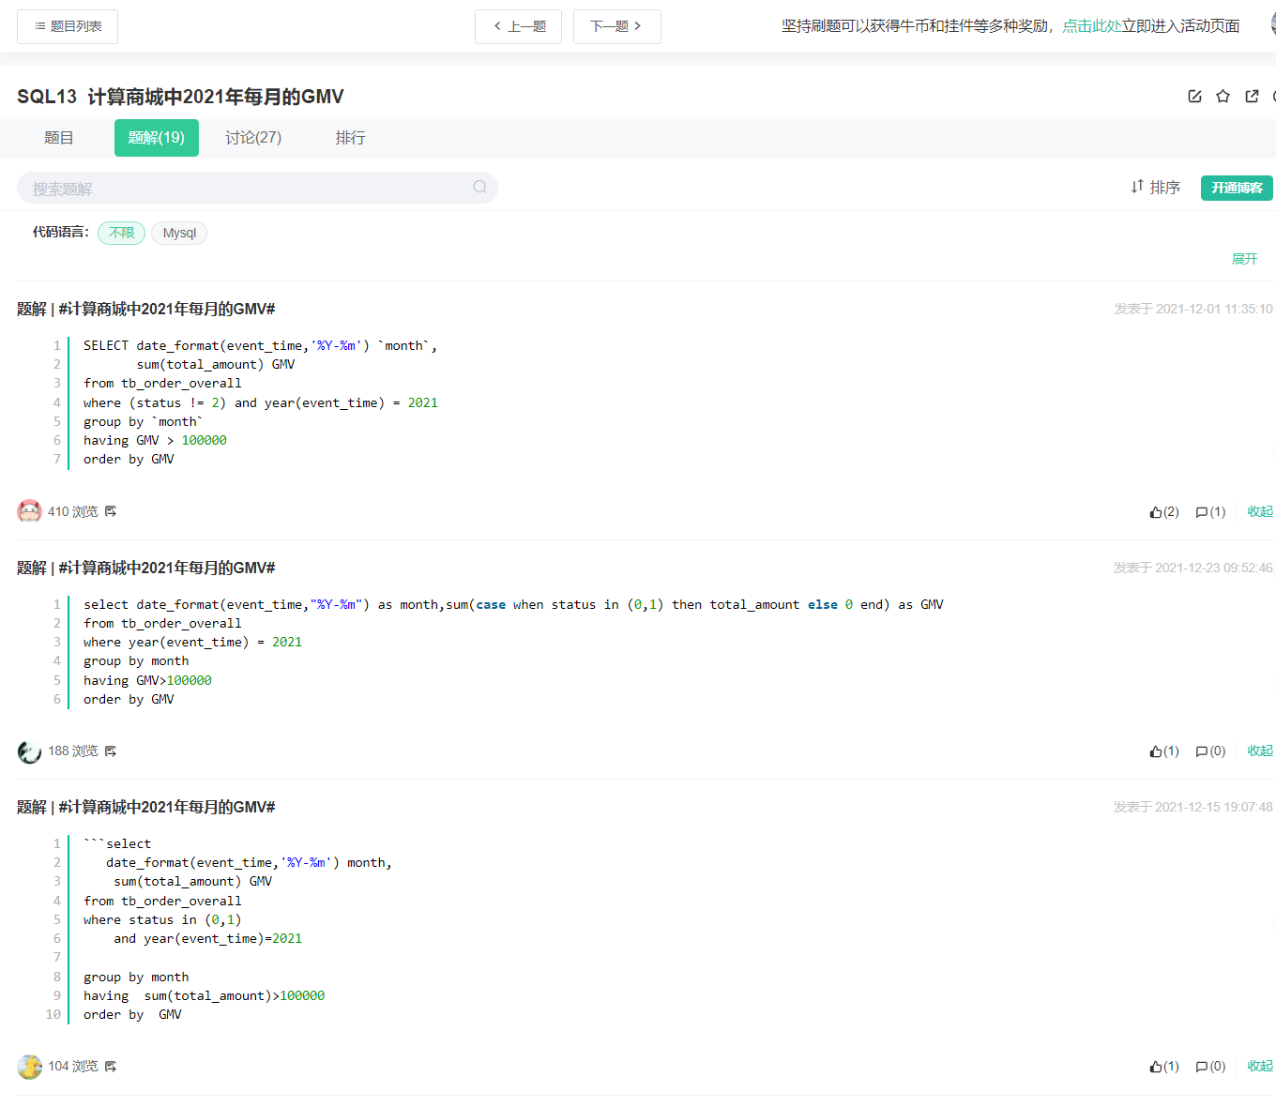Collapse the 104-view solution with 收起

click(1260, 1066)
